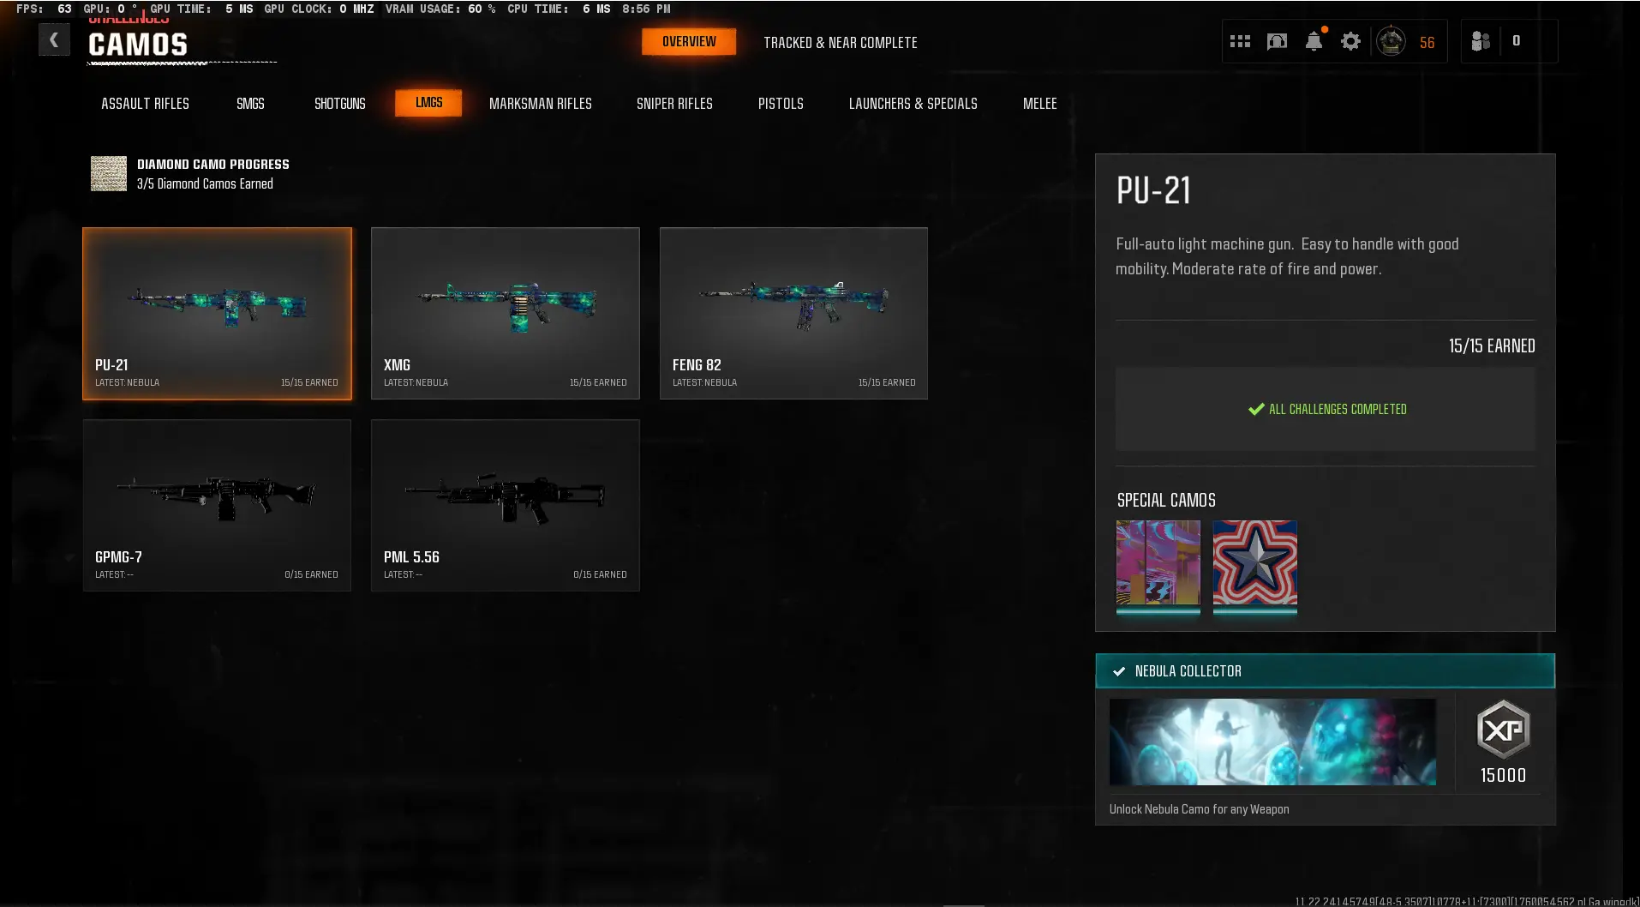Open Pistols category
This screenshot has width=1640, height=907.
tap(781, 103)
